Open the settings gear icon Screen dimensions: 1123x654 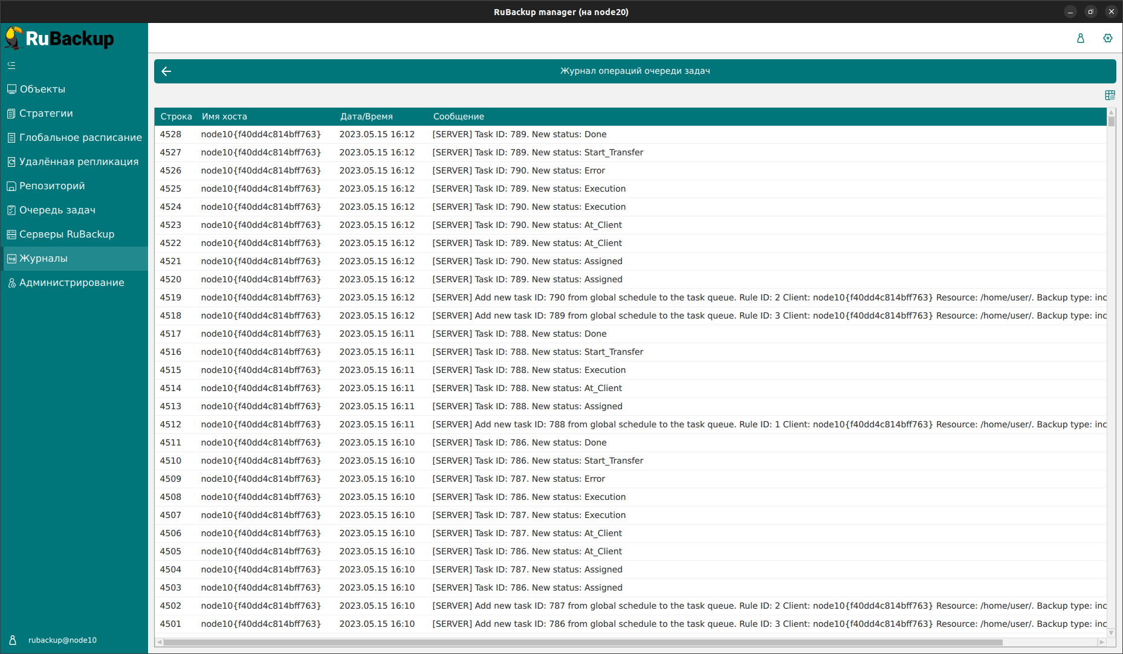tap(1107, 38)
